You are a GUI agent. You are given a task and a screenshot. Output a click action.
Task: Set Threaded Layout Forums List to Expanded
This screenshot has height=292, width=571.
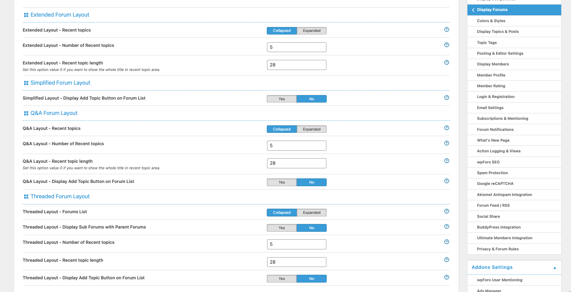[312, 213]
